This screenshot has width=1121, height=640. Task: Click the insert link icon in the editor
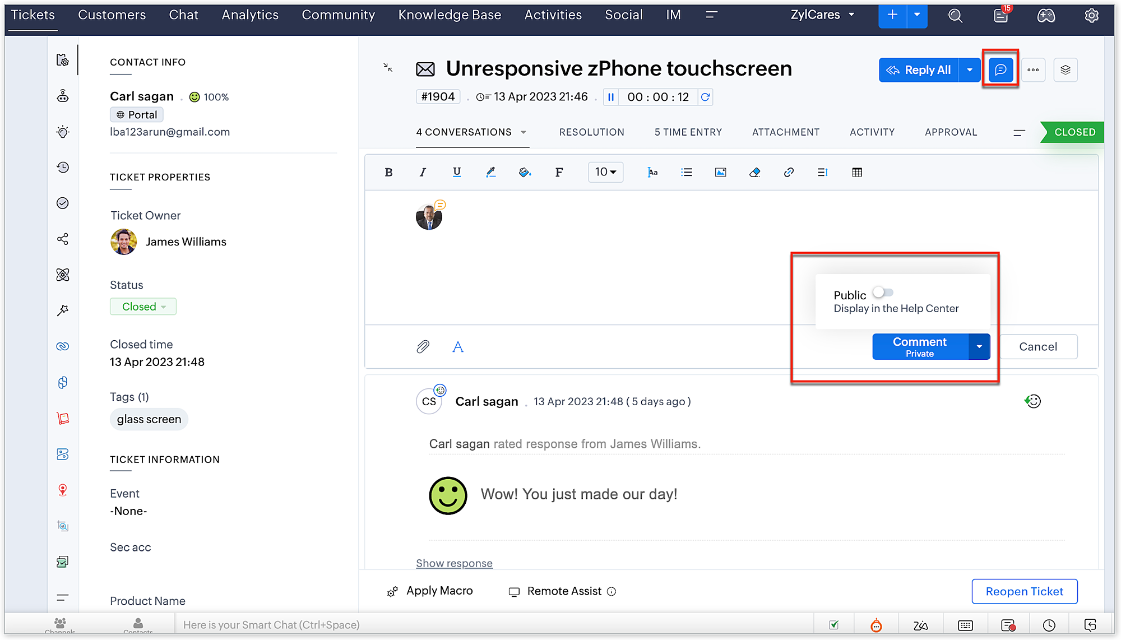tap(789, 172)
